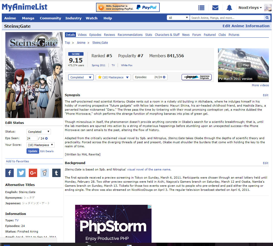Open the (10) Masterpiece rating dropdown with star
Viewport: 273px width, 246px height.
click(113, 77)
